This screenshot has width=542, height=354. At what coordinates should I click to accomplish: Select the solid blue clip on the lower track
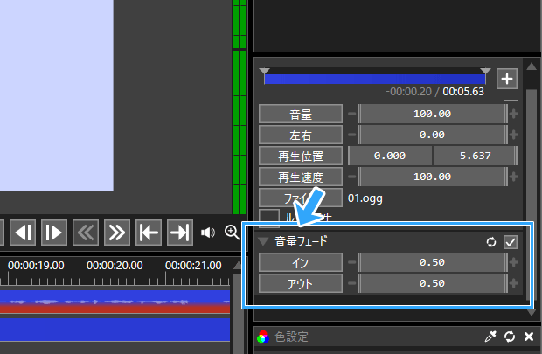click(115, 330)
